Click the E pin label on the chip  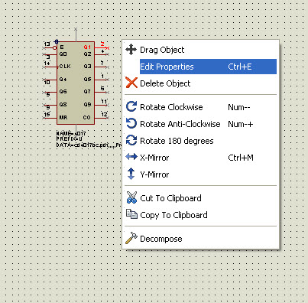[62, 47]
